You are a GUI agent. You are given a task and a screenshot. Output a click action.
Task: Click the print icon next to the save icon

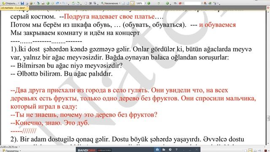[27, 3]
